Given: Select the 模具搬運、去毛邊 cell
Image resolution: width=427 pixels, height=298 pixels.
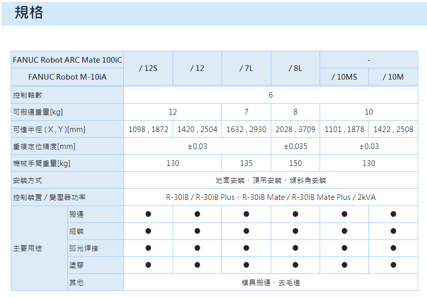Looking at the screenshot, I should click(270, 283).
